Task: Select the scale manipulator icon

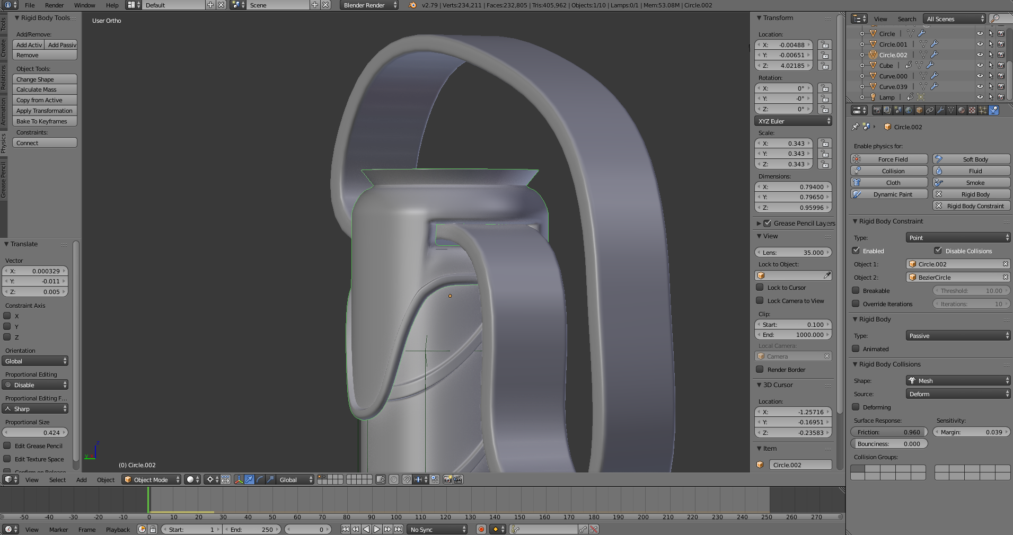Action: pyautogui.click(x=270, y=479)
